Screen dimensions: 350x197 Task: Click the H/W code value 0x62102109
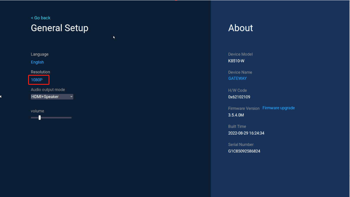[x=239, y=97]
